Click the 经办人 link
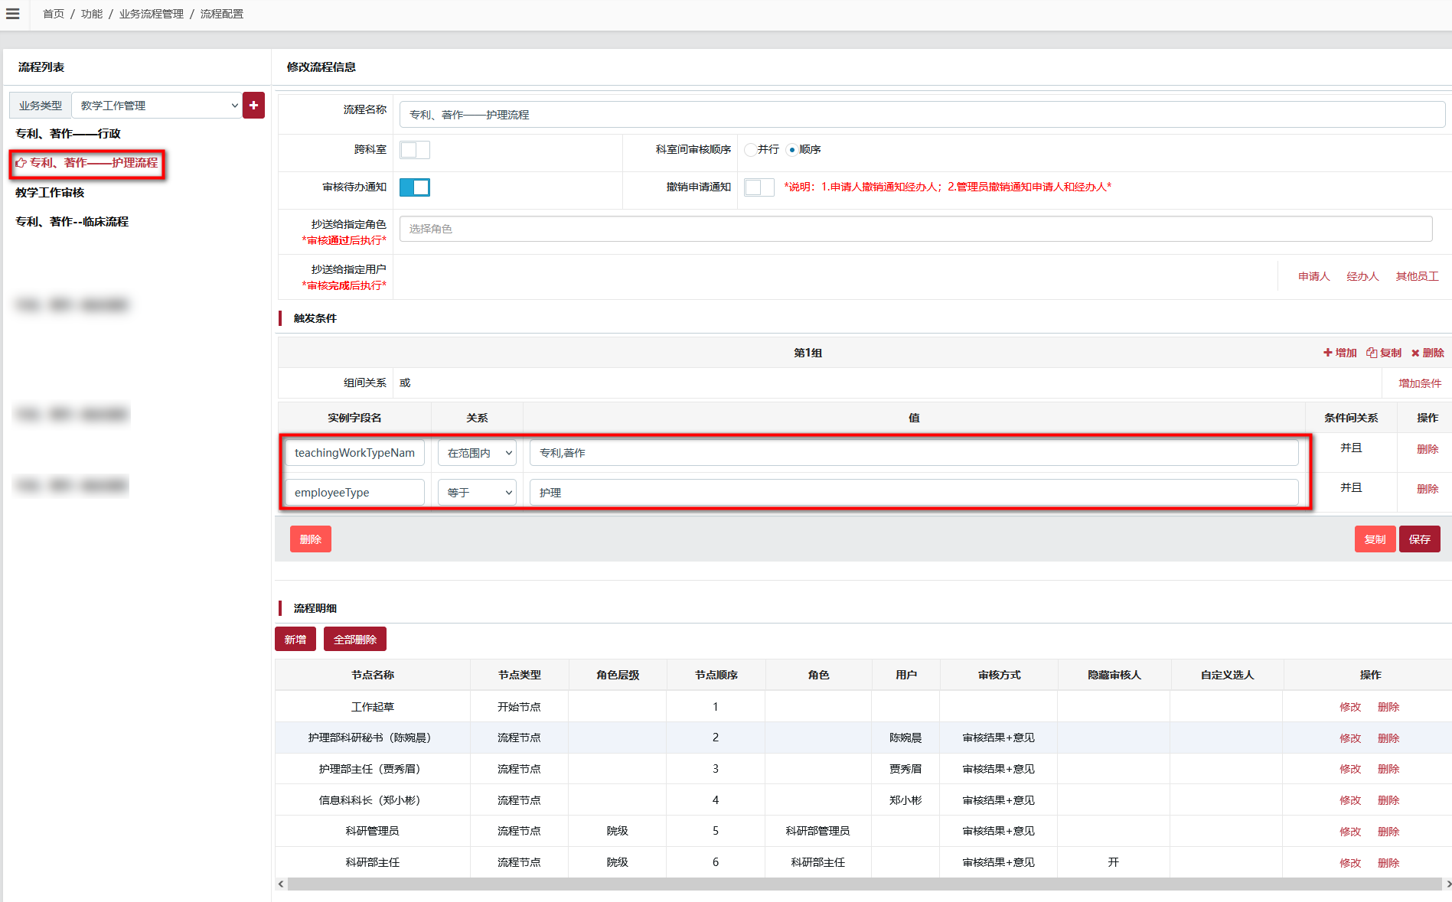The image size is (1452, 902). pos(1362,276)
